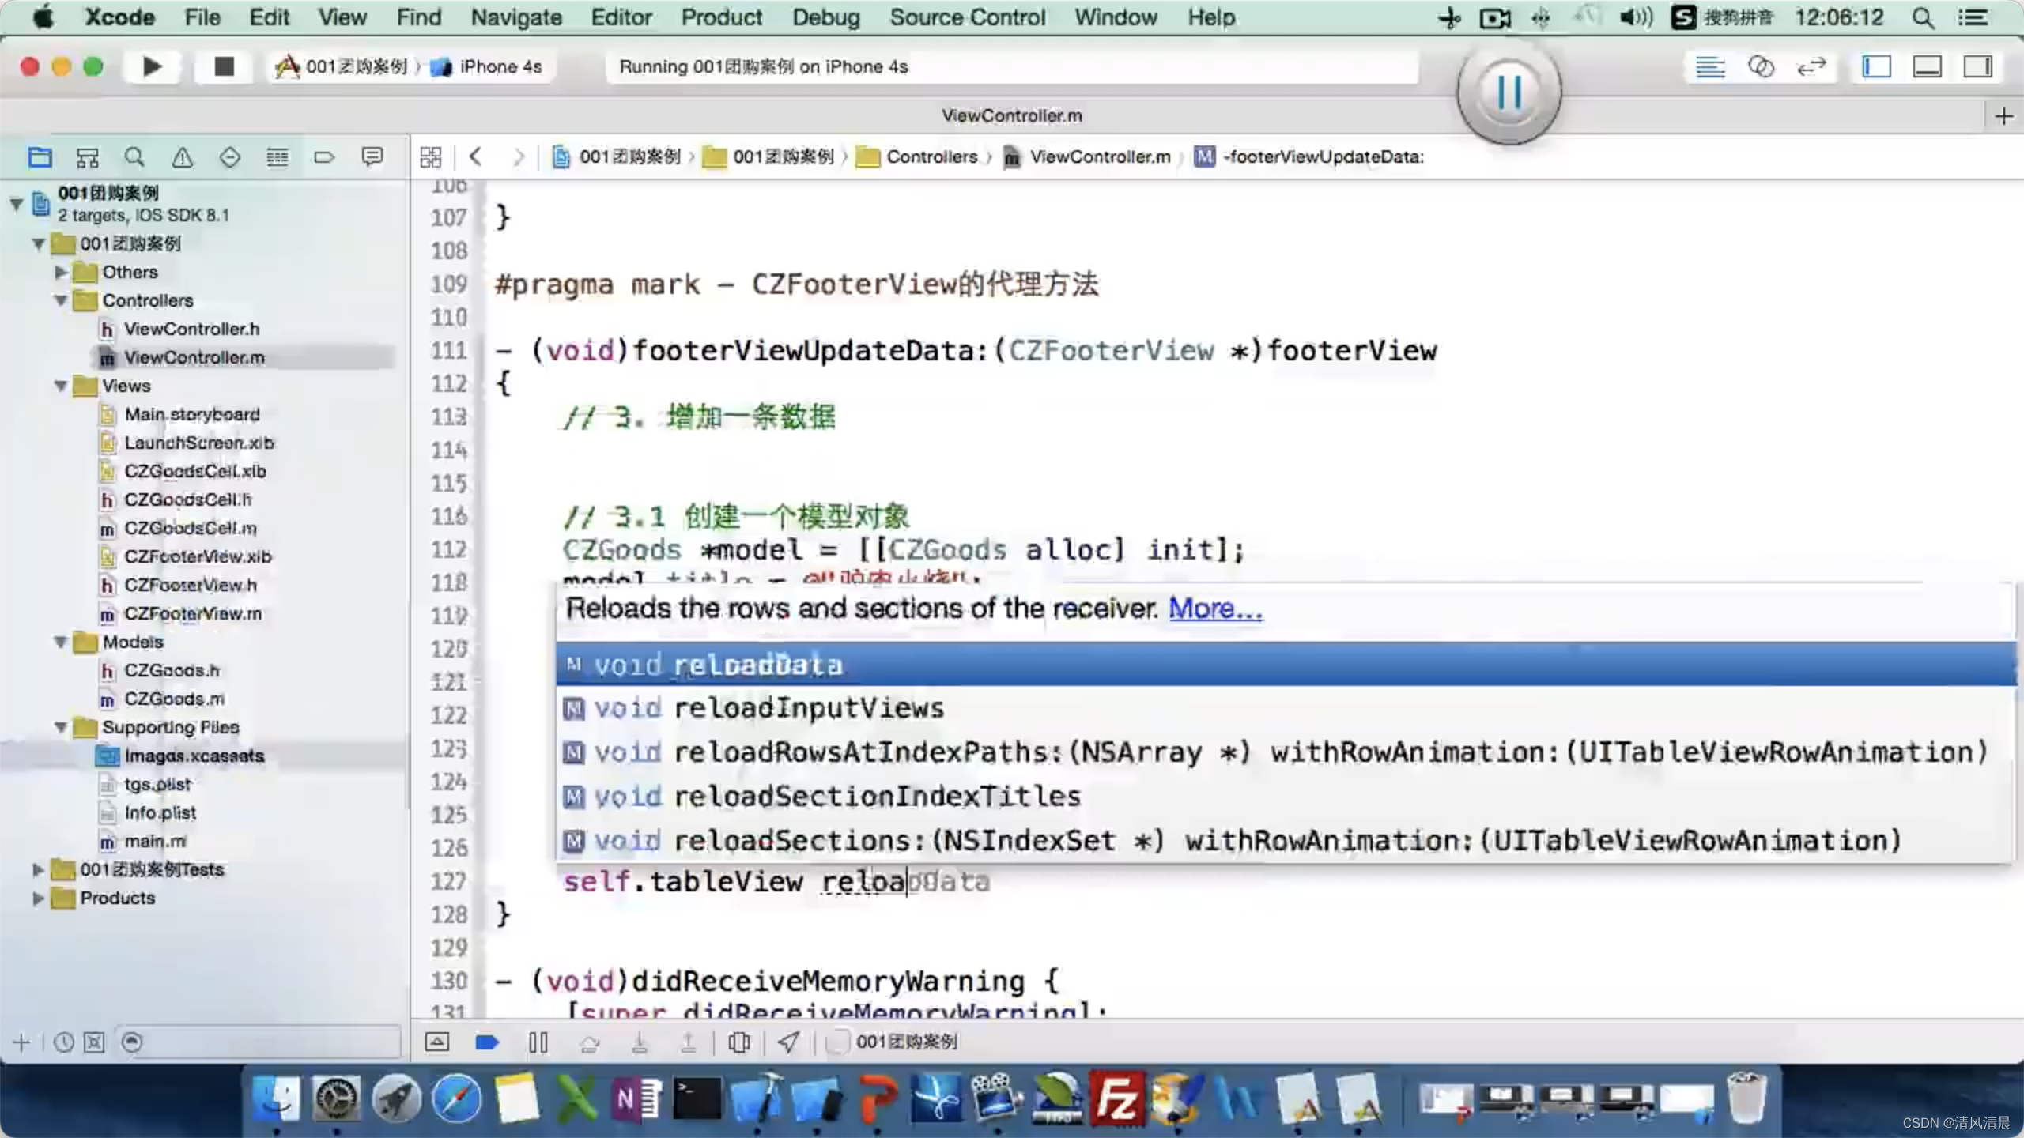Click the Debug area toggle icon
The image size is (2024, 1138).
[1931, 66]
